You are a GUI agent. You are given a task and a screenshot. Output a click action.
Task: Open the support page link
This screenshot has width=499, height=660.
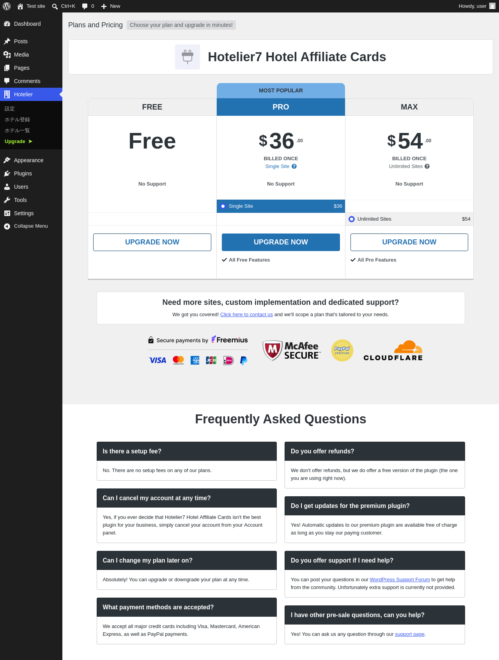[410, 634]
